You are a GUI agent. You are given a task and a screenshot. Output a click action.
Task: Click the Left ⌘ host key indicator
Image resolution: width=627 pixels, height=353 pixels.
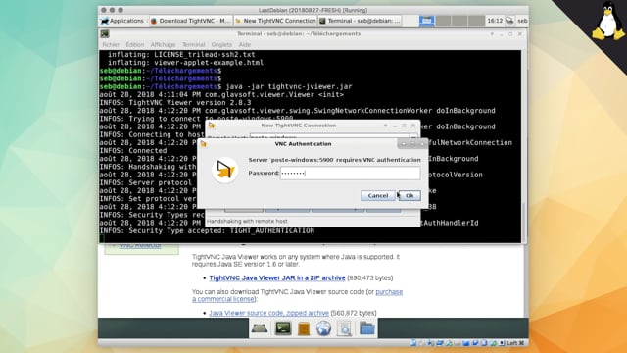coord(515,343)
